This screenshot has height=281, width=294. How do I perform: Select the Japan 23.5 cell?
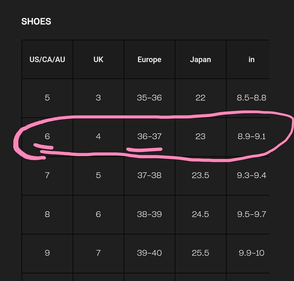(x=200, y=175)
